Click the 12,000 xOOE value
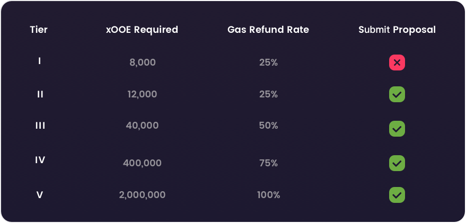The height and width of the screenshot is (223, 466). (x=142, y=94)
